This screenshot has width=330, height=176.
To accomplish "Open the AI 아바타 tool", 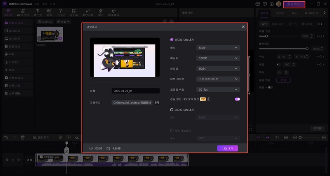I will click(23, 13).
